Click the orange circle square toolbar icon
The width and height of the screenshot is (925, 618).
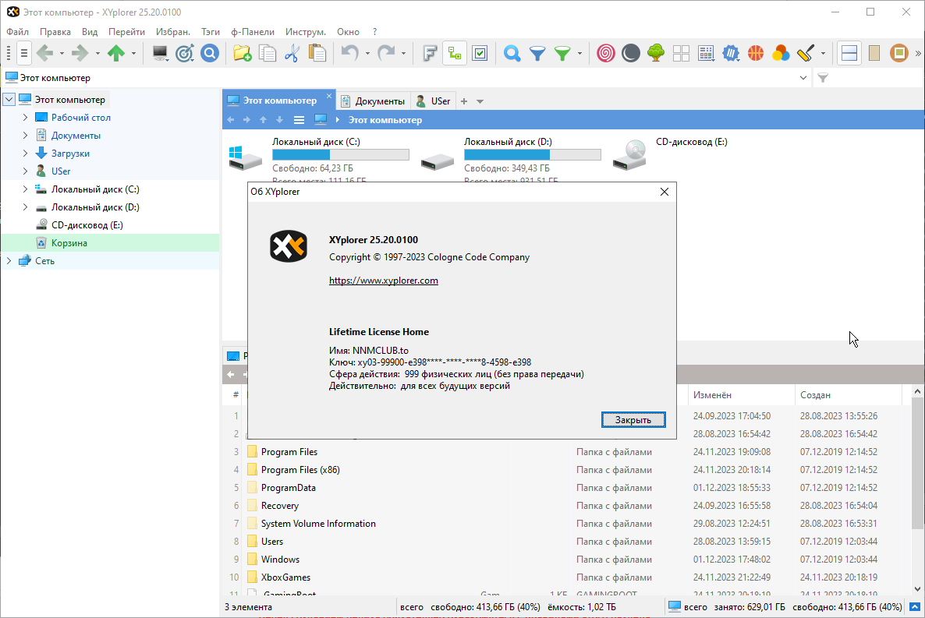(x=899, y=53)
